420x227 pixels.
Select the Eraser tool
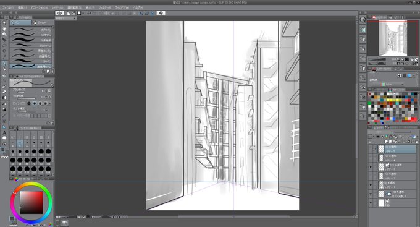4,92
